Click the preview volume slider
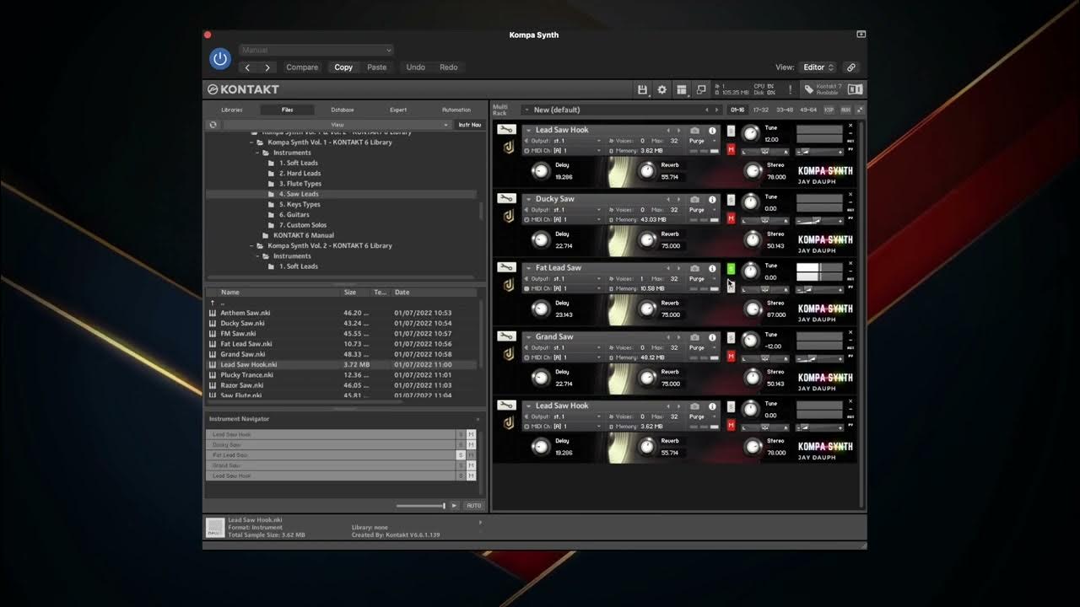 420,506
